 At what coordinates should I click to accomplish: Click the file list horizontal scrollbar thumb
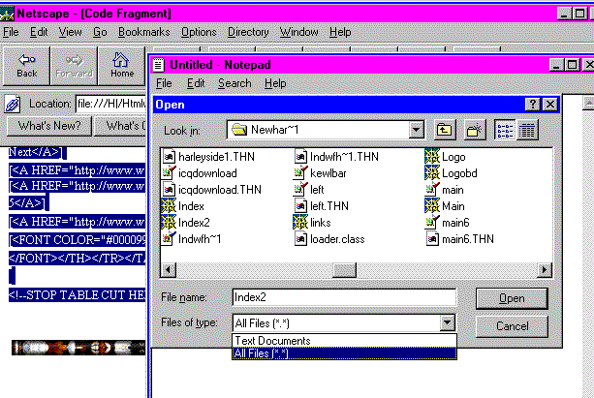tap(344, 269)
